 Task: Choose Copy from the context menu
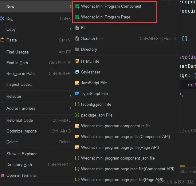coord(36,29)
